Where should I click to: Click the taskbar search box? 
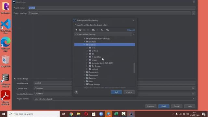pyautogui.click(x=33, y=114)
